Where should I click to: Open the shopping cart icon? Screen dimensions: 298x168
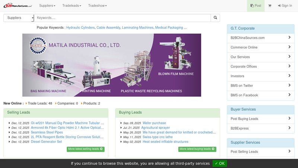tap(270, 6)
